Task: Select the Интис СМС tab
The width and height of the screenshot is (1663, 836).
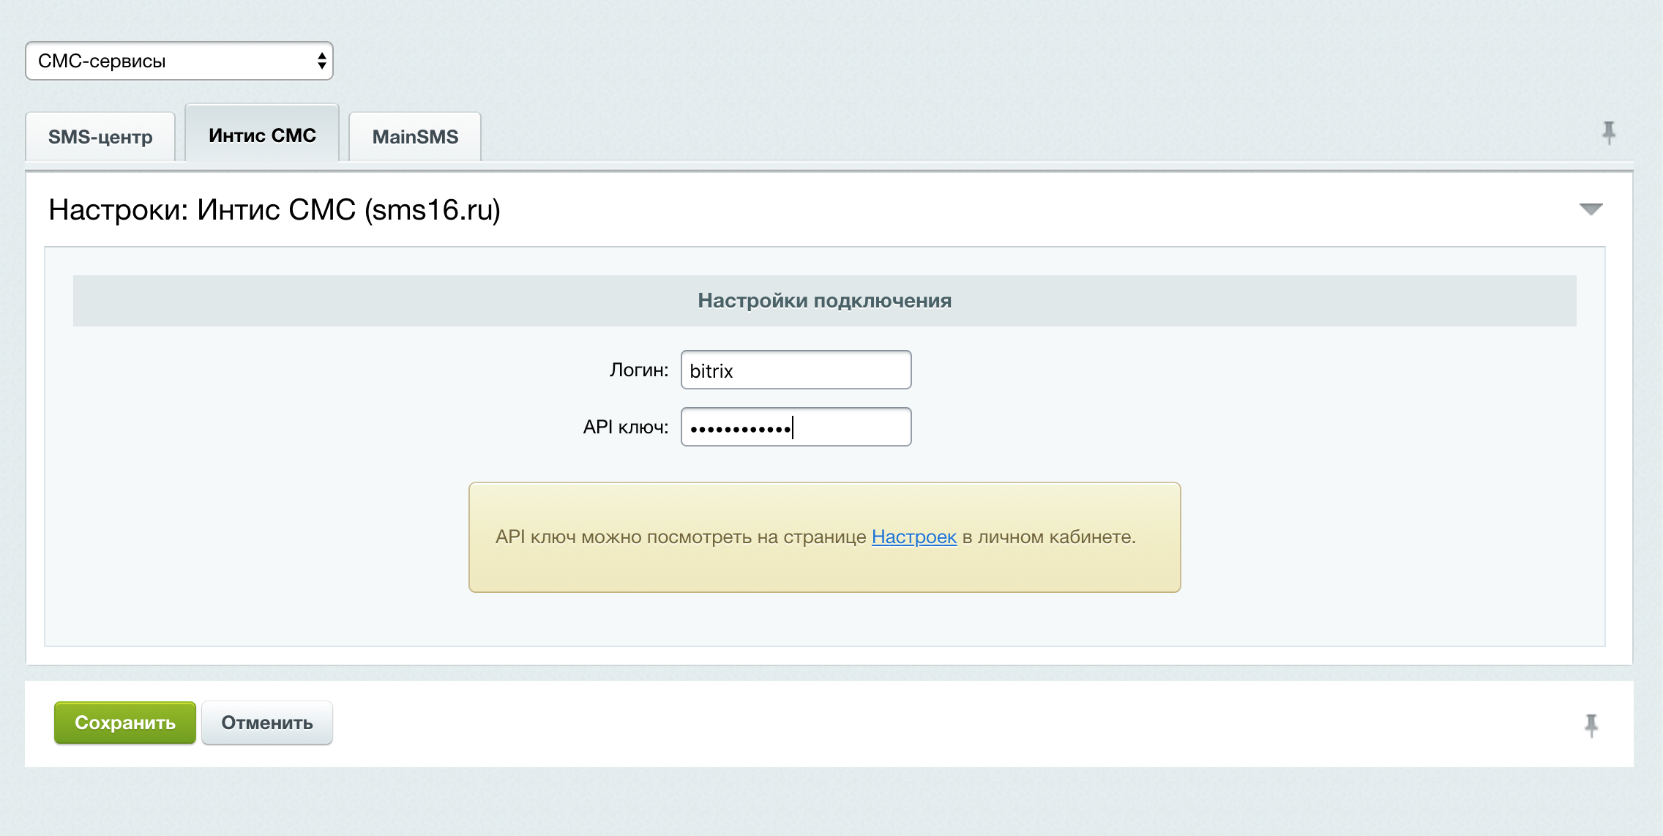Action: [262, 135]
